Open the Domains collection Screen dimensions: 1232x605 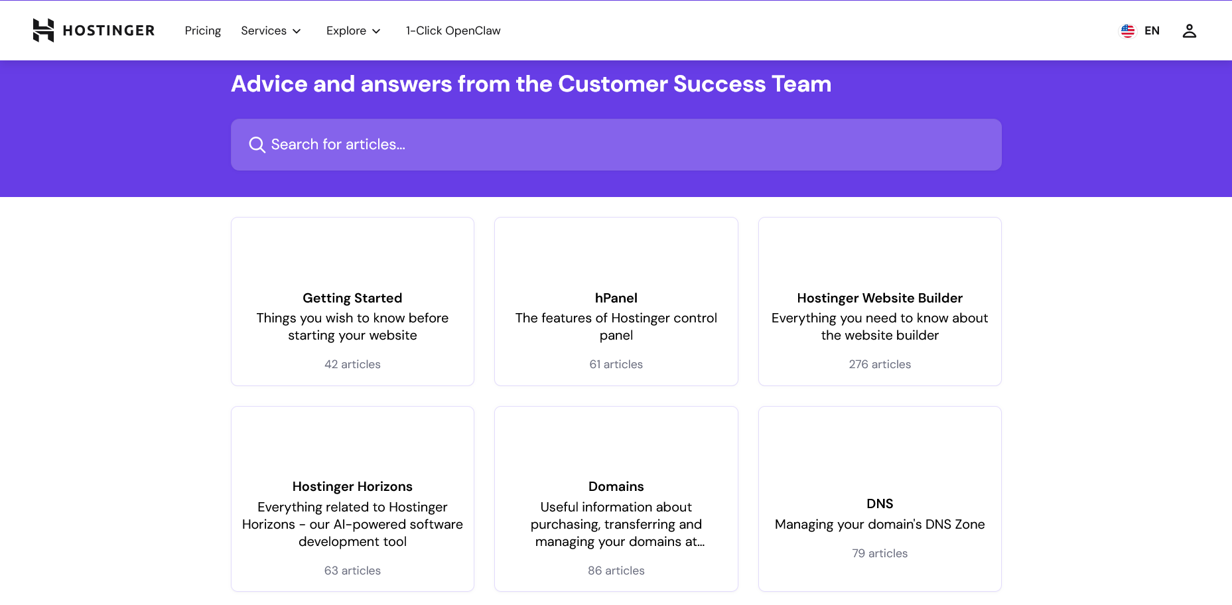(x=616, y=499)
